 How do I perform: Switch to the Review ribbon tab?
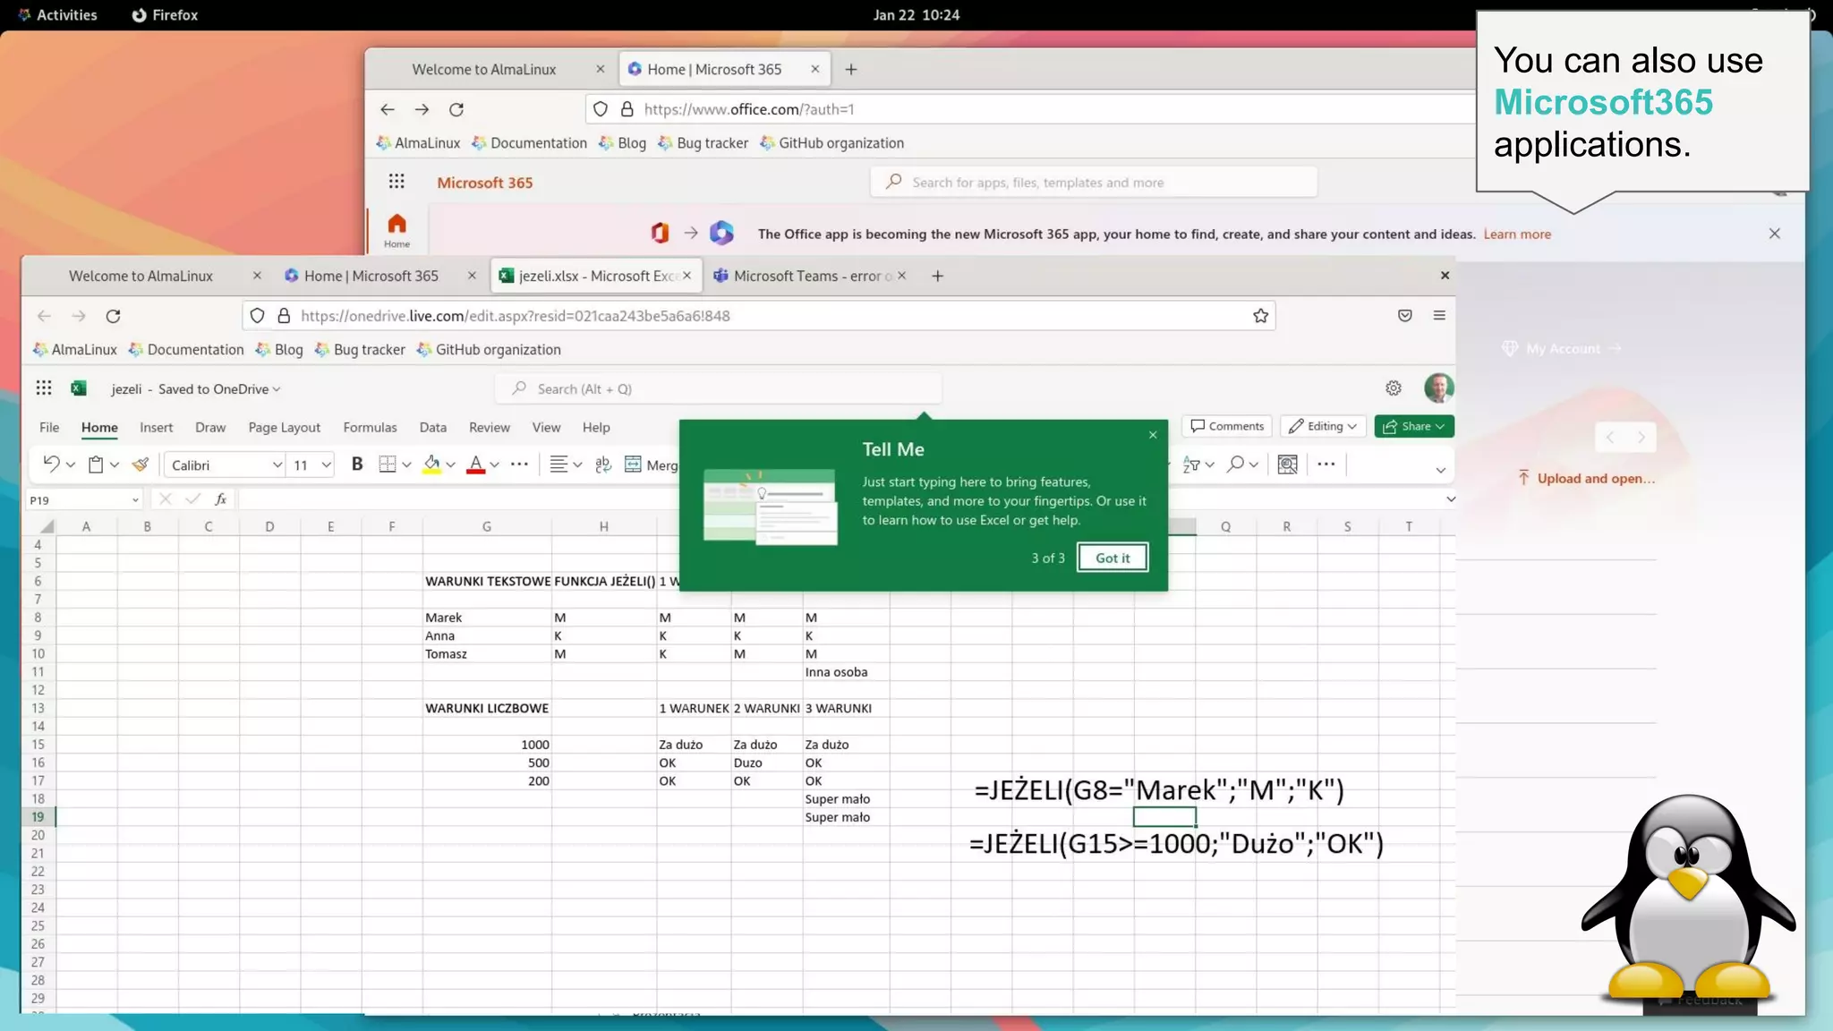[x=490, y=428]
